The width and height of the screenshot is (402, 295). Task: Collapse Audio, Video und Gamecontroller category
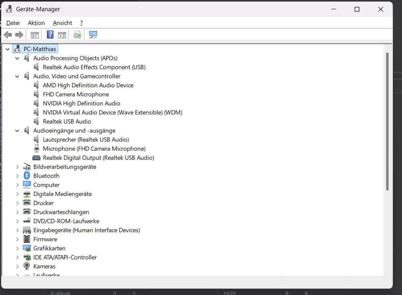[x=17, y=76]
